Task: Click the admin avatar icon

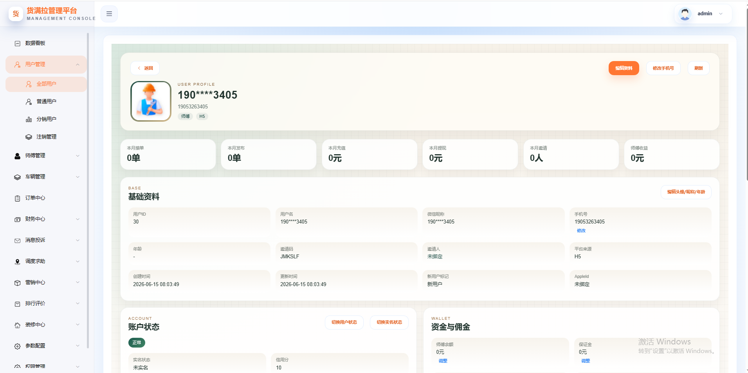Action: pyautogui.click(x=685, y=14)
